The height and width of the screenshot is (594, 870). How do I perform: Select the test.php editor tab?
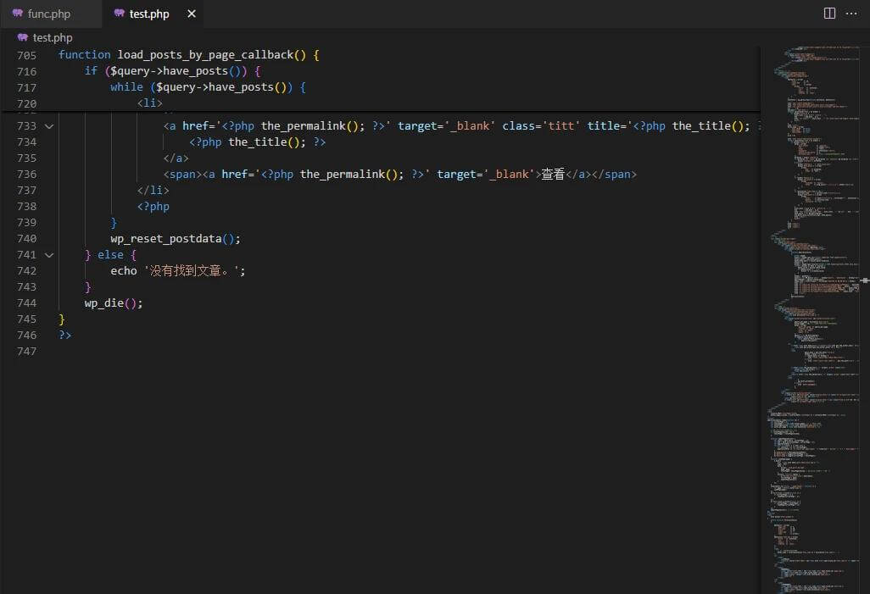(x=149, y=14)
